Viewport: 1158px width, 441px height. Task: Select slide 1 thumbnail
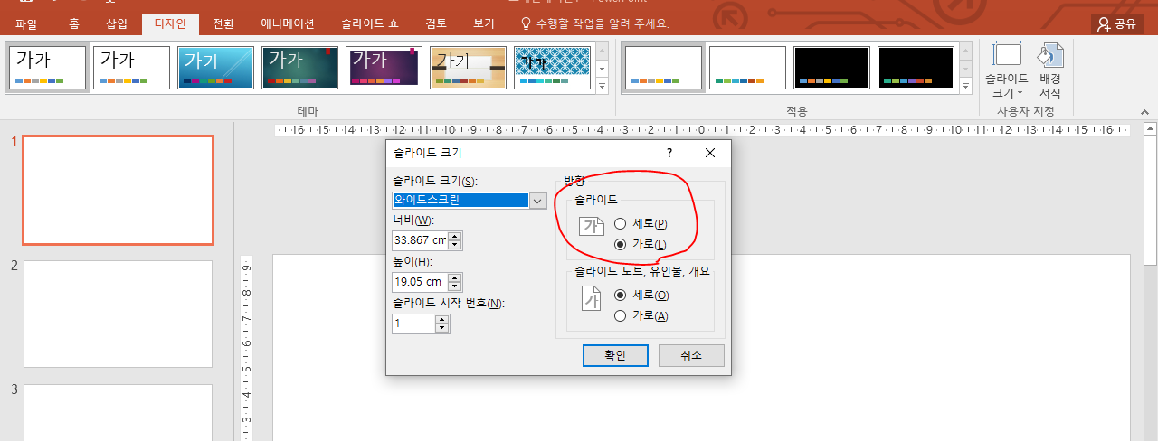tap(118, 191)
